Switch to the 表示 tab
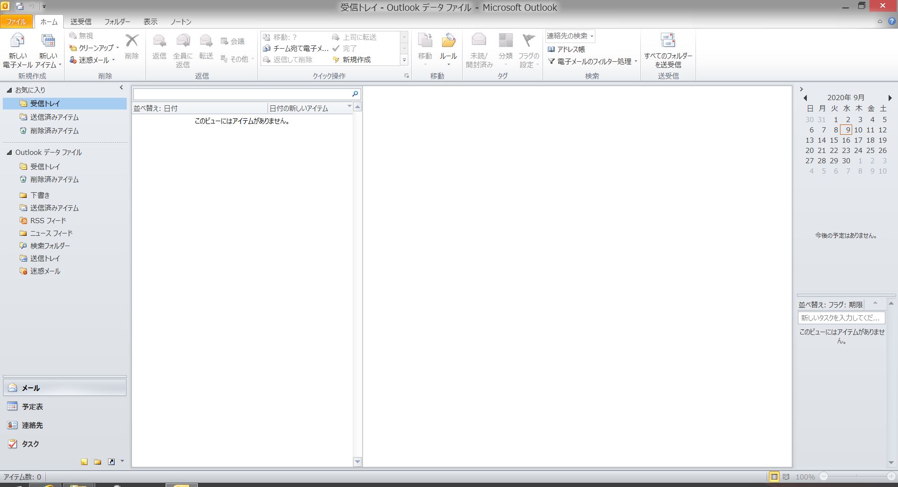Image resolution: width=898 pixels, height=487 pixels. pos(150,22)
